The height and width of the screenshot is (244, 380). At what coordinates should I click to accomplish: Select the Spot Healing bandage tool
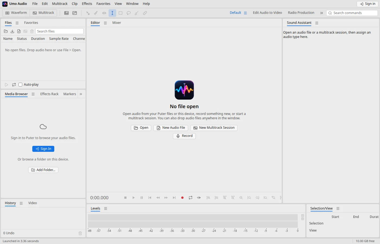[145, 13]
